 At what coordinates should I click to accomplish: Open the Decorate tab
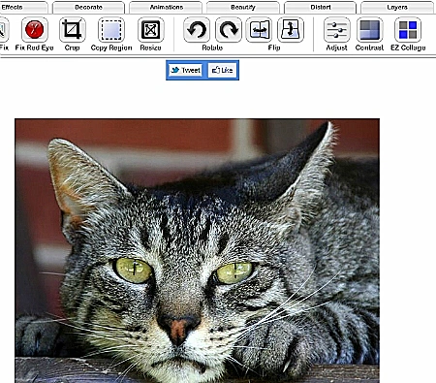point(88,8)
